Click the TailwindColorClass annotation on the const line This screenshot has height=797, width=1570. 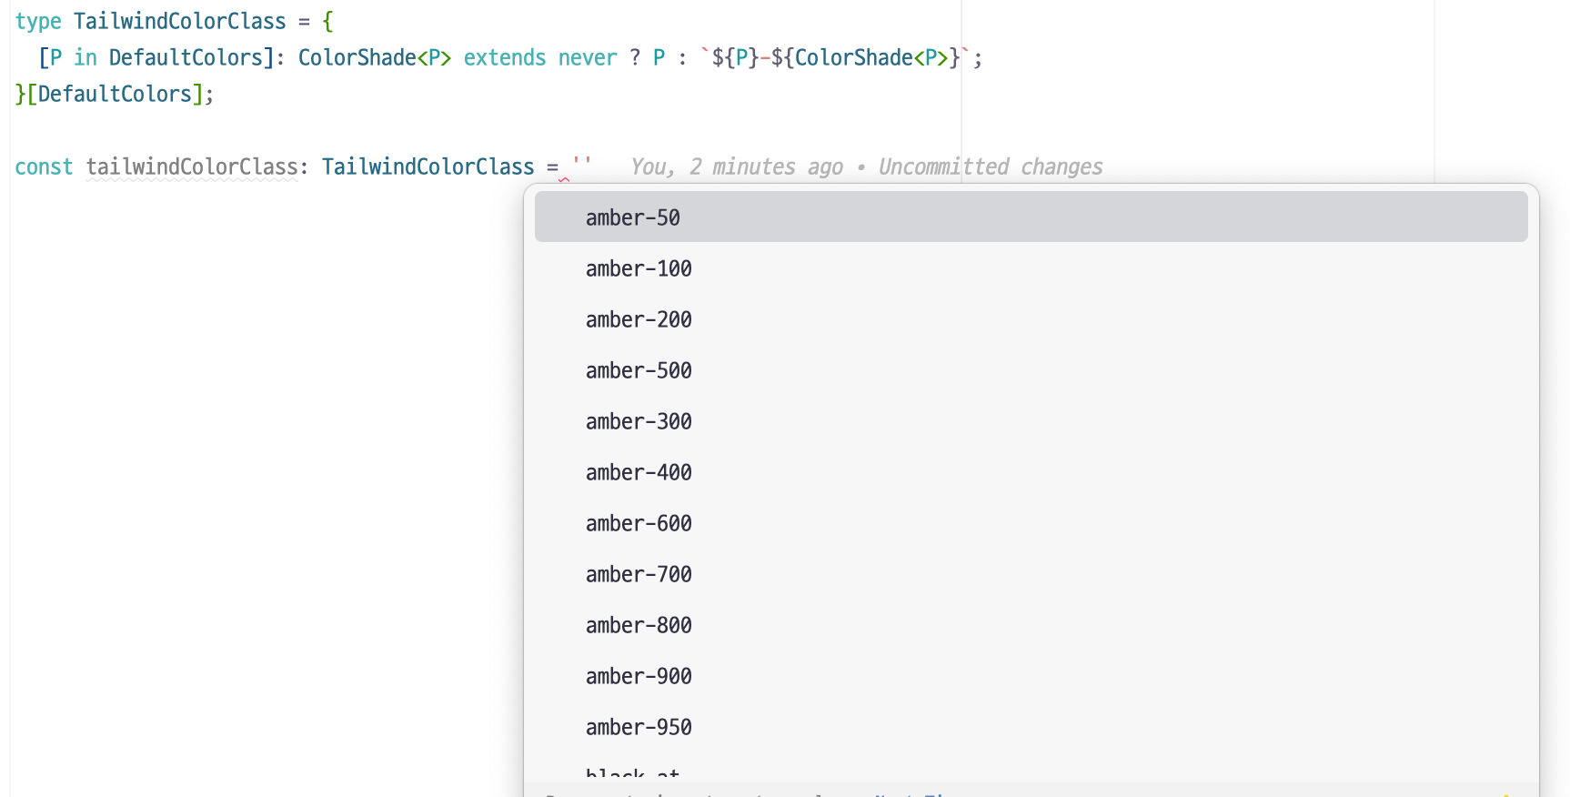point(428,167)
